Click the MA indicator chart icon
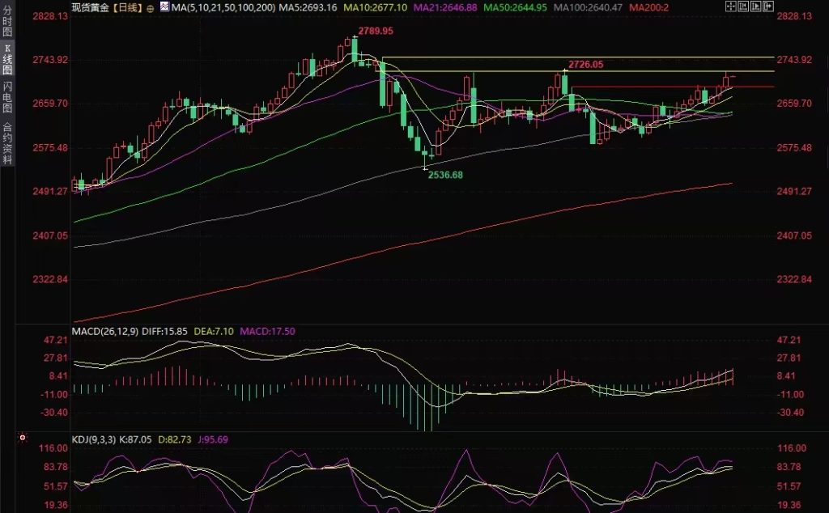Screen dimensions: 829x513 pyautogui.click(x=164, y=7)
